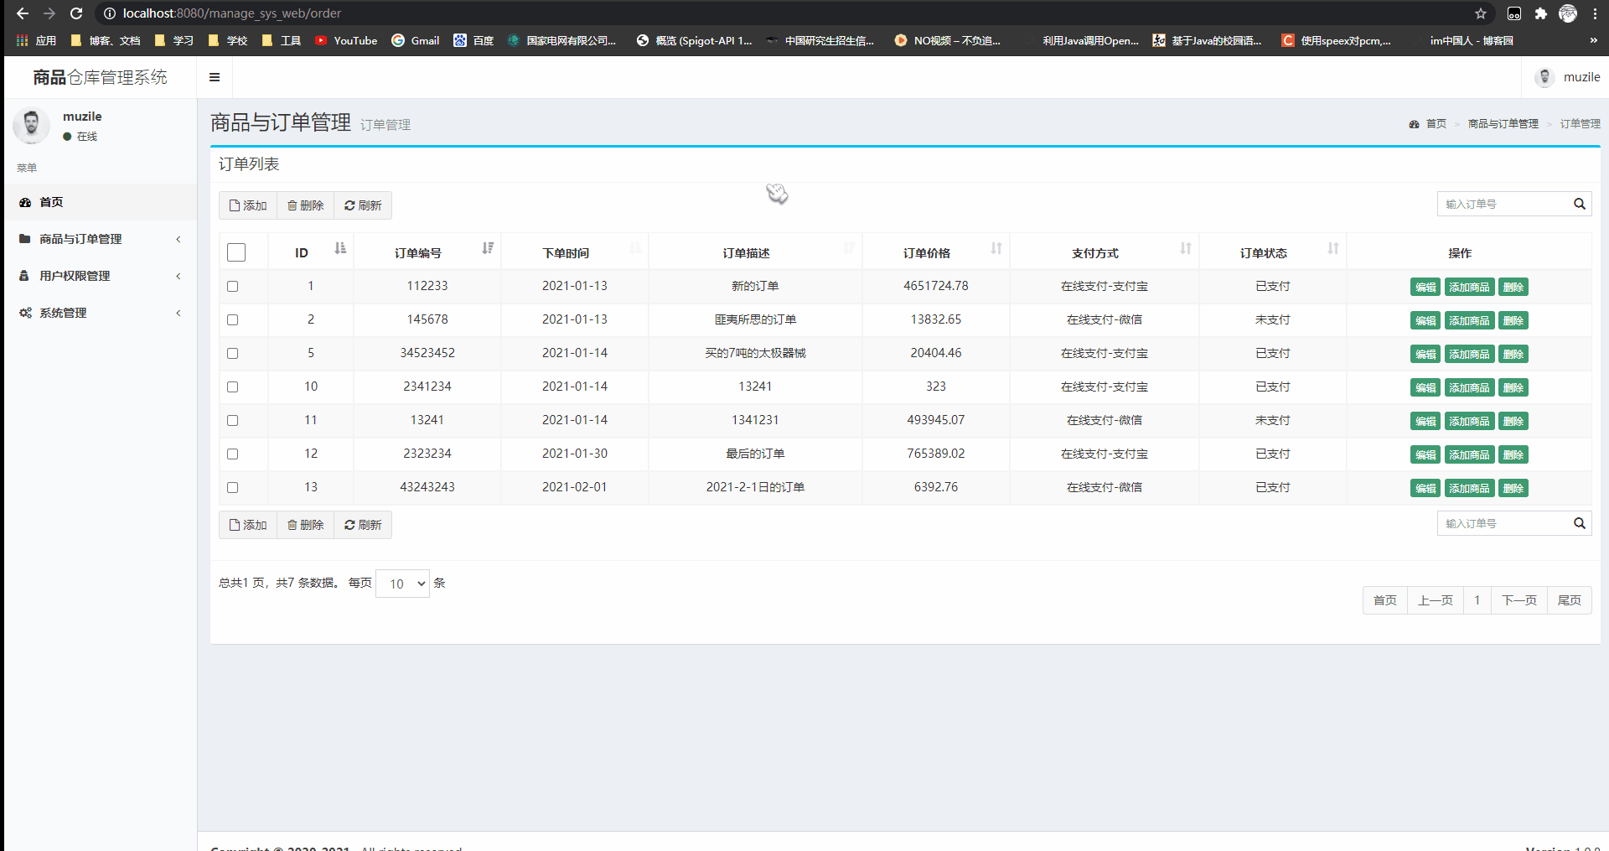Click the hamburger menu icon beside the logo
This screenshot has width=1609, height=851.
[215, 77]
